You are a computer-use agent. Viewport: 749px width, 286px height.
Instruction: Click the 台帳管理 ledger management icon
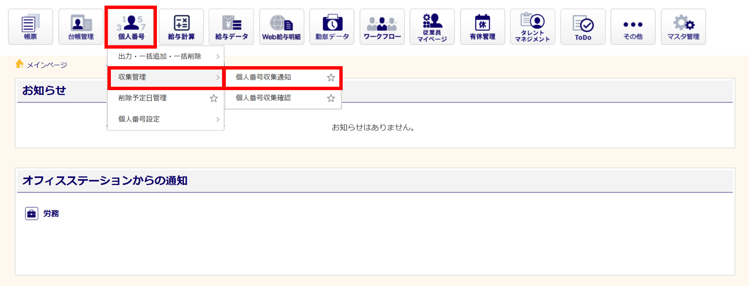(81, 27)
